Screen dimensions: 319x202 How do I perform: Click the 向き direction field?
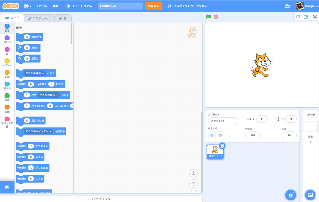289,135
